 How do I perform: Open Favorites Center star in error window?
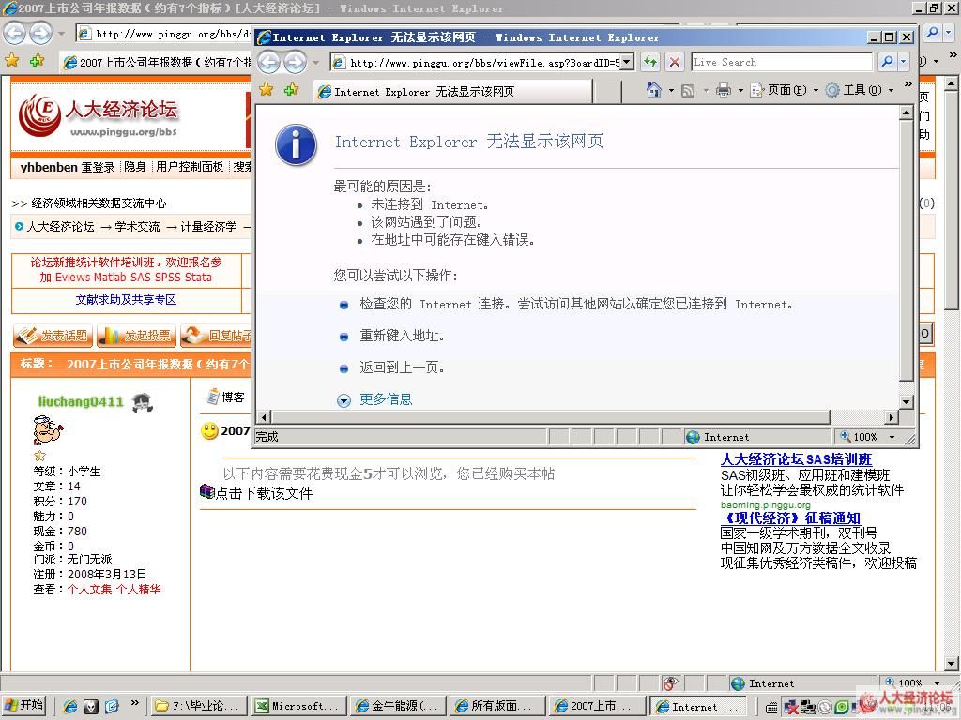(x=266, y=90)
